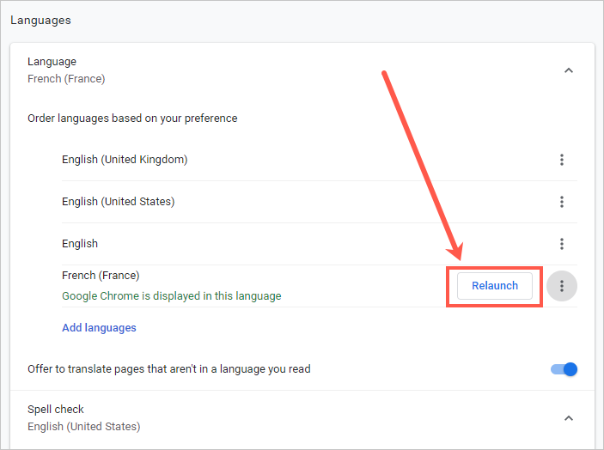Open more actions menu for French (France)
Viewport: 604px width, 450px height.
click(x=562, y=286)
